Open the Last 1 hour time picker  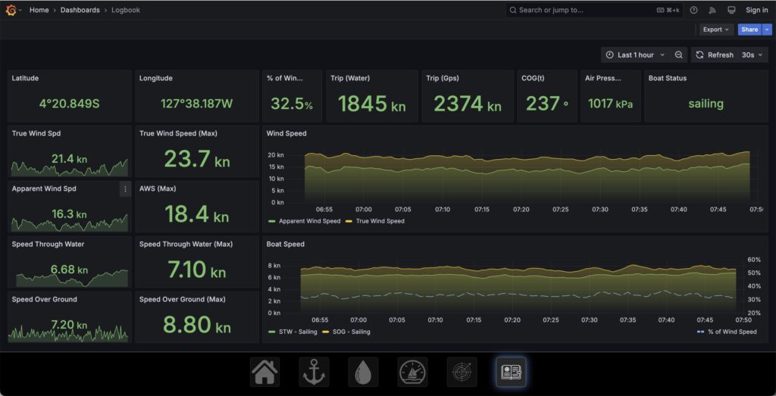(635, 55)
